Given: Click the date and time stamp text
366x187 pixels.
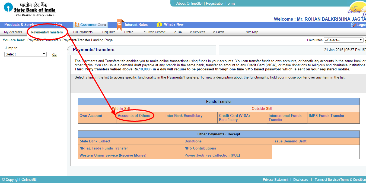Looking at the screenshot, I should (345, 50).
